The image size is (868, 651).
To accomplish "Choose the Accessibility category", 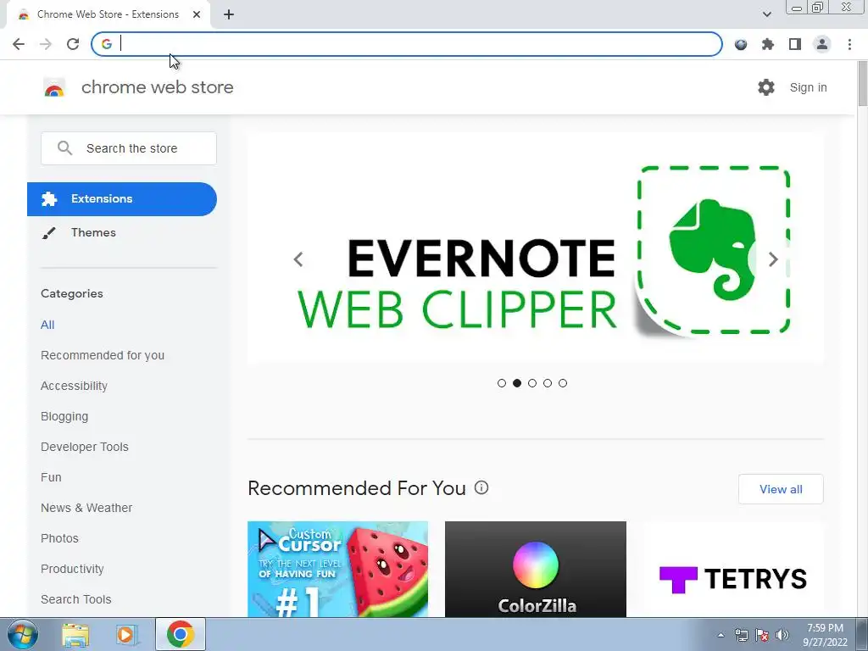I will tap(74, 386).
